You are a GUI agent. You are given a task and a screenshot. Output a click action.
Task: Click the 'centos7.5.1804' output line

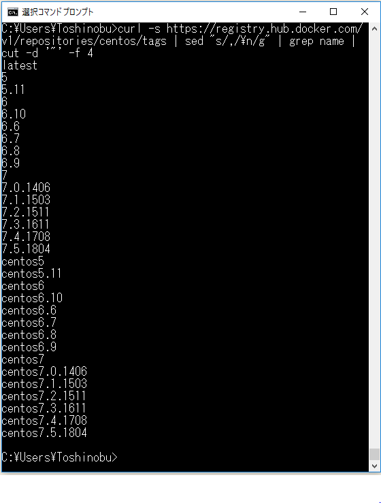(44, 433)
